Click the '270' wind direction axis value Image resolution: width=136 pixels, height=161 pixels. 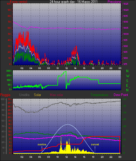(8, 76)
